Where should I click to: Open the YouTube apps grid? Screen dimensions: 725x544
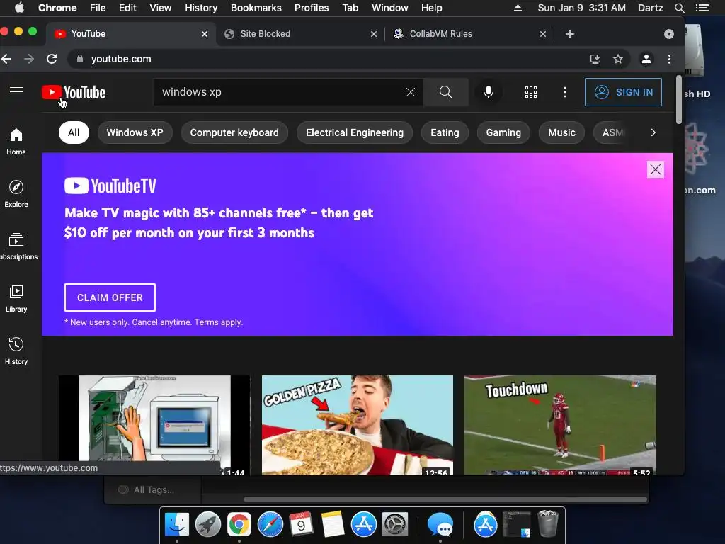tap(531, 92)
